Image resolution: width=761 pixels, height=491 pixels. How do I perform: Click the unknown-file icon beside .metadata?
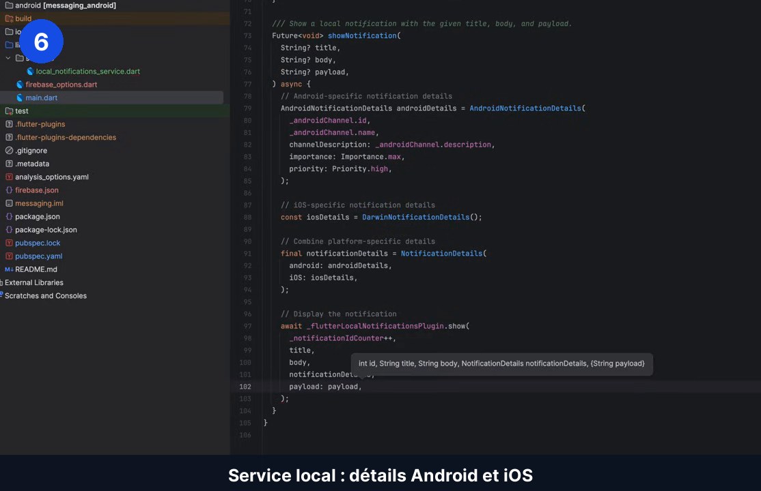pyautogui.click(x=9, y=164)
